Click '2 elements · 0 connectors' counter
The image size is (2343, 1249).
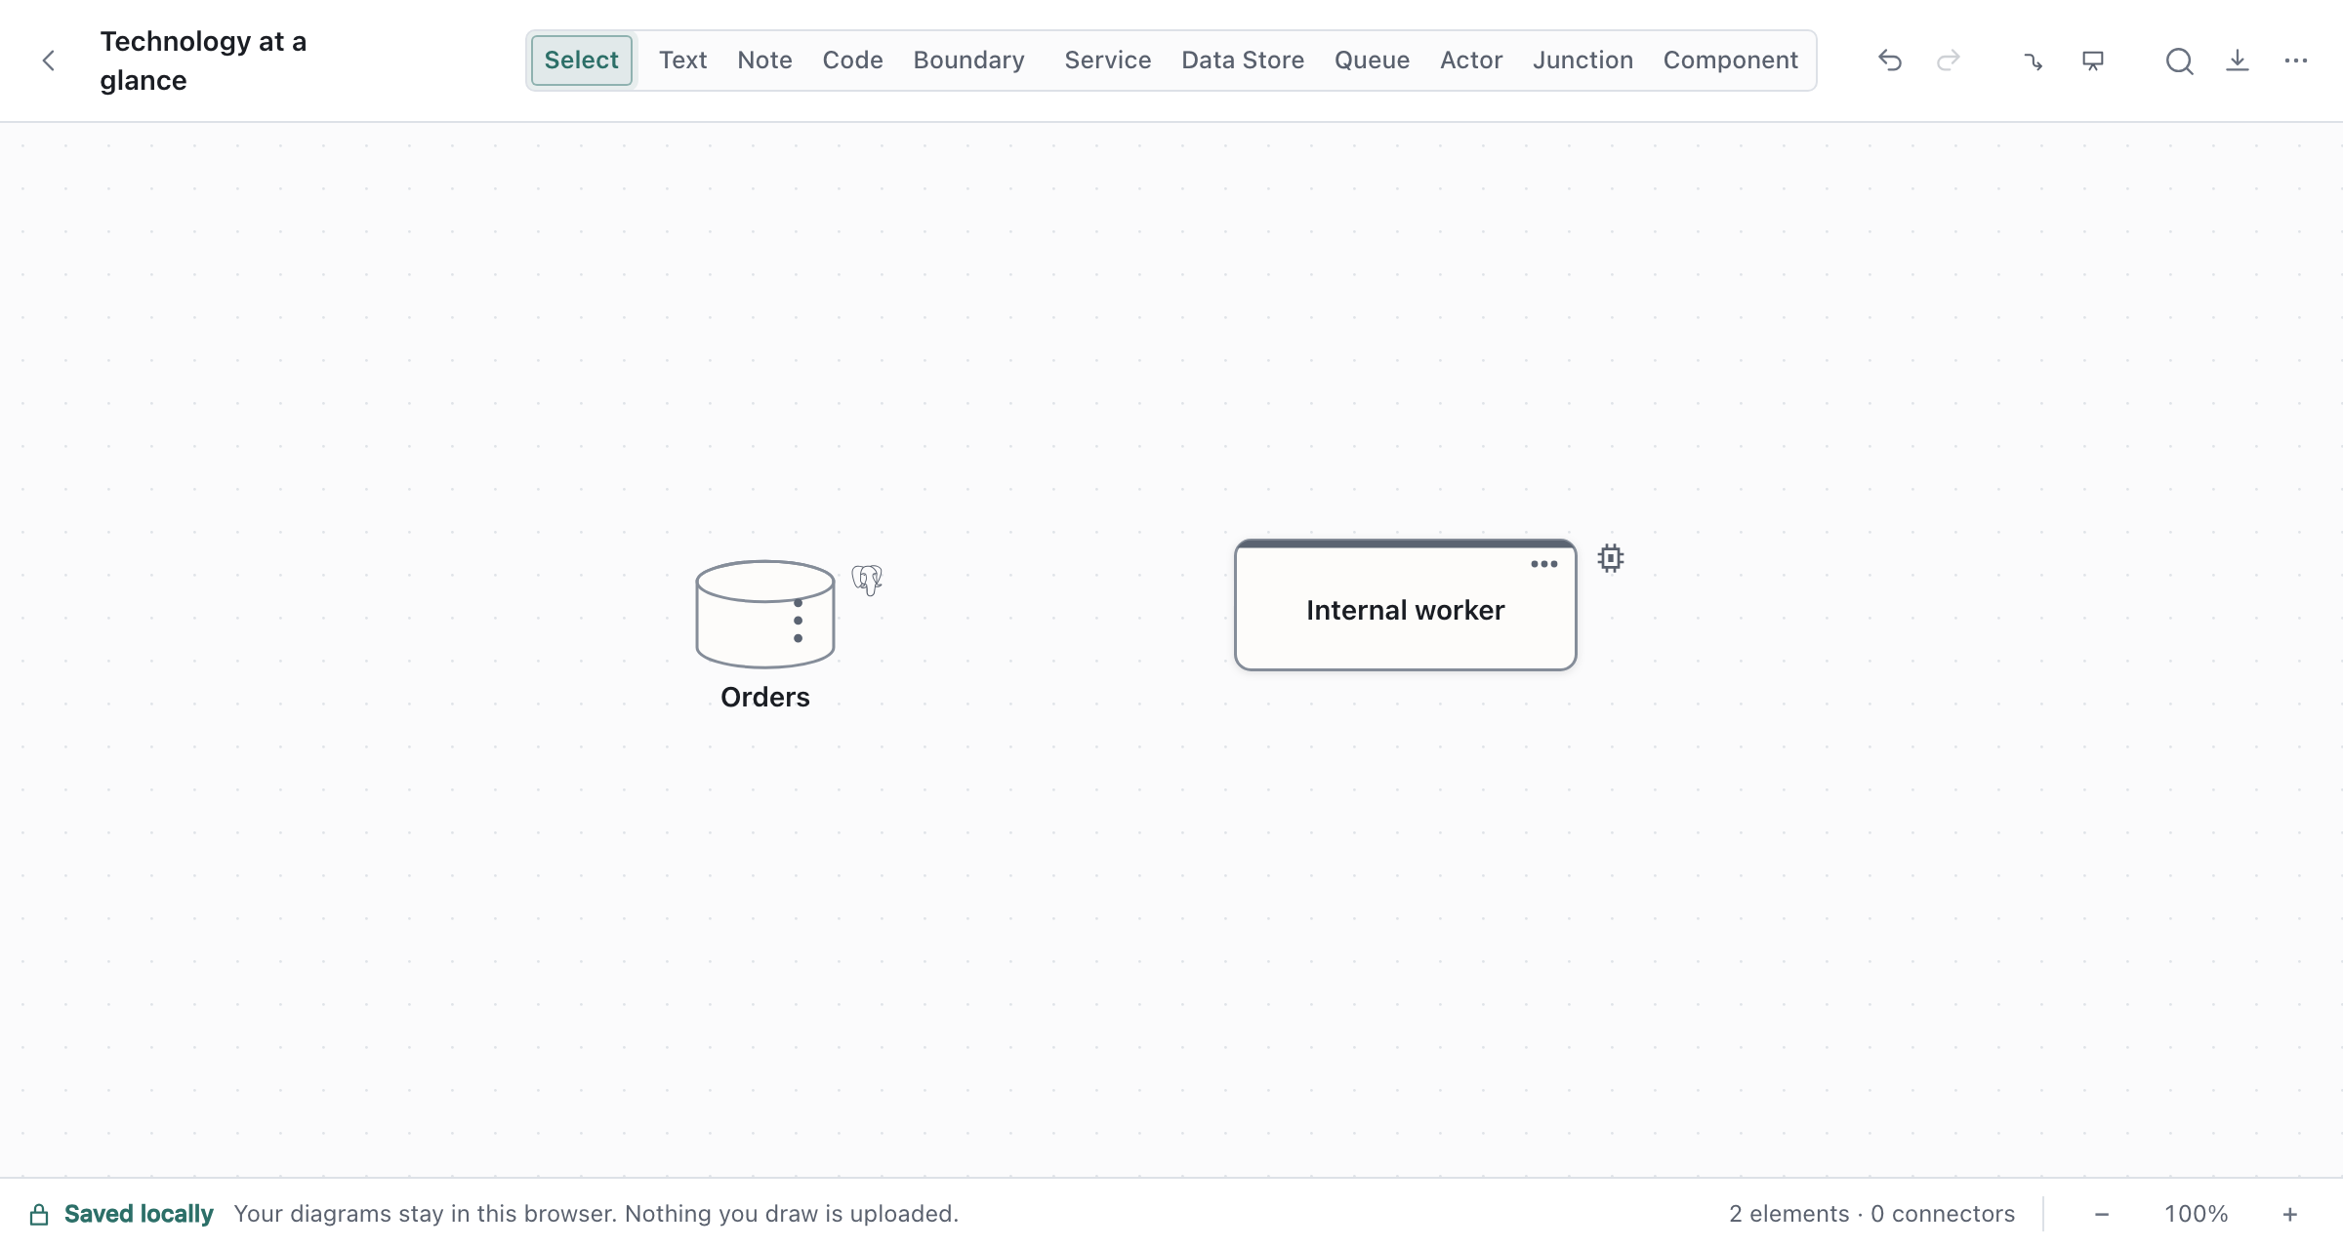pyautogui.click(x=1871, y=1214)
